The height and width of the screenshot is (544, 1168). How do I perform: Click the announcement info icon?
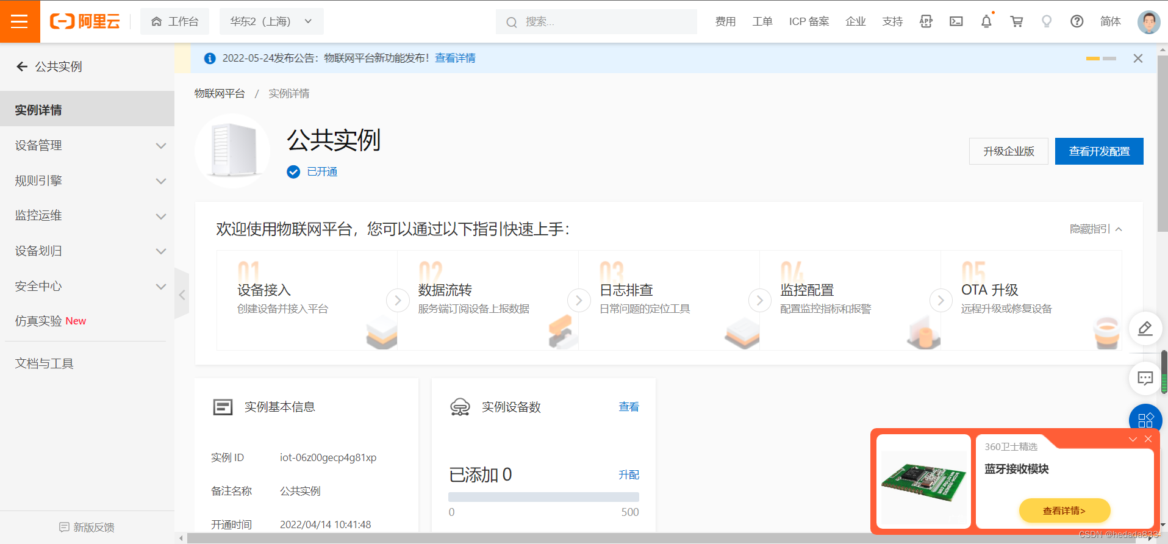click(210, 59)
